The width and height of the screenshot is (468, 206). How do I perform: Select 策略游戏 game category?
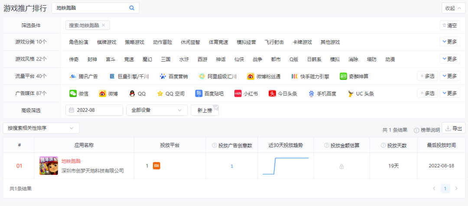point(134,42)
